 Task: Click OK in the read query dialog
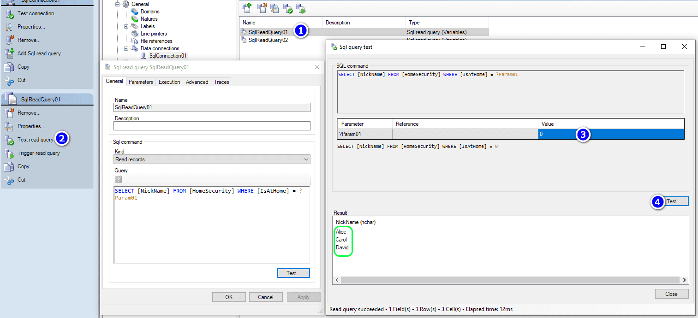pyautogui.click(x=229, y=297)
